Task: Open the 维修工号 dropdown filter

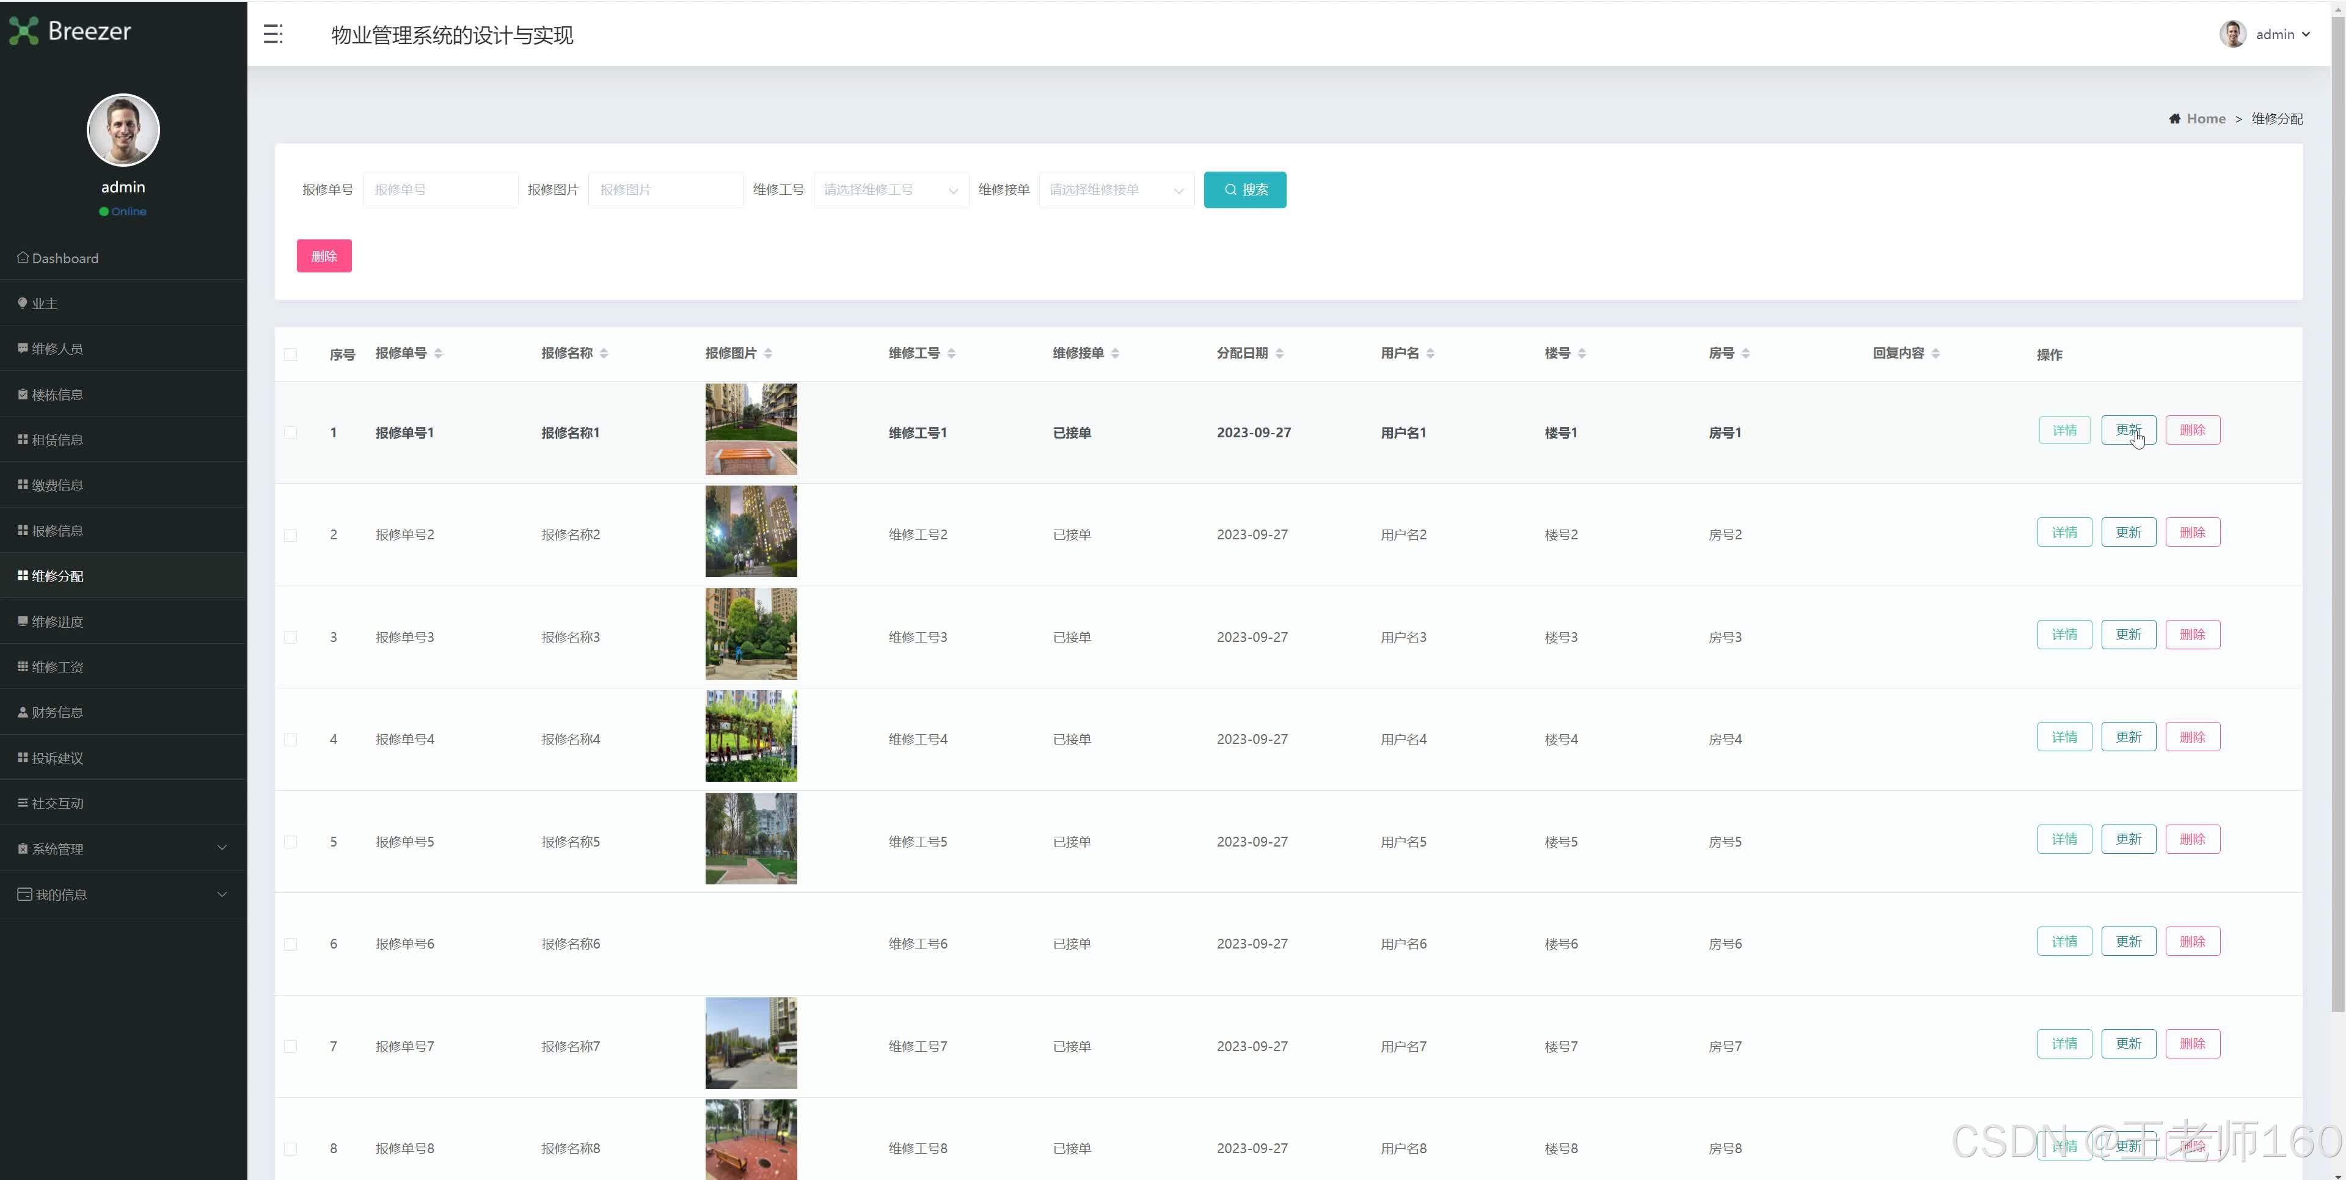Action: click(890, 191)
